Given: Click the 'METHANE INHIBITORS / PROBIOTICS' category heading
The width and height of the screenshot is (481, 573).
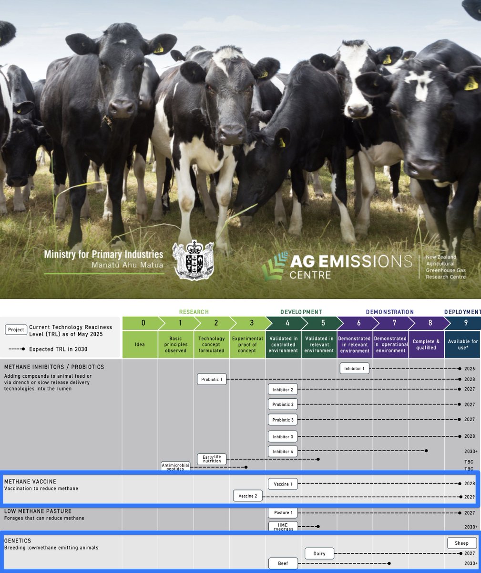Looking at the screenshot, I should pos(54,367).
